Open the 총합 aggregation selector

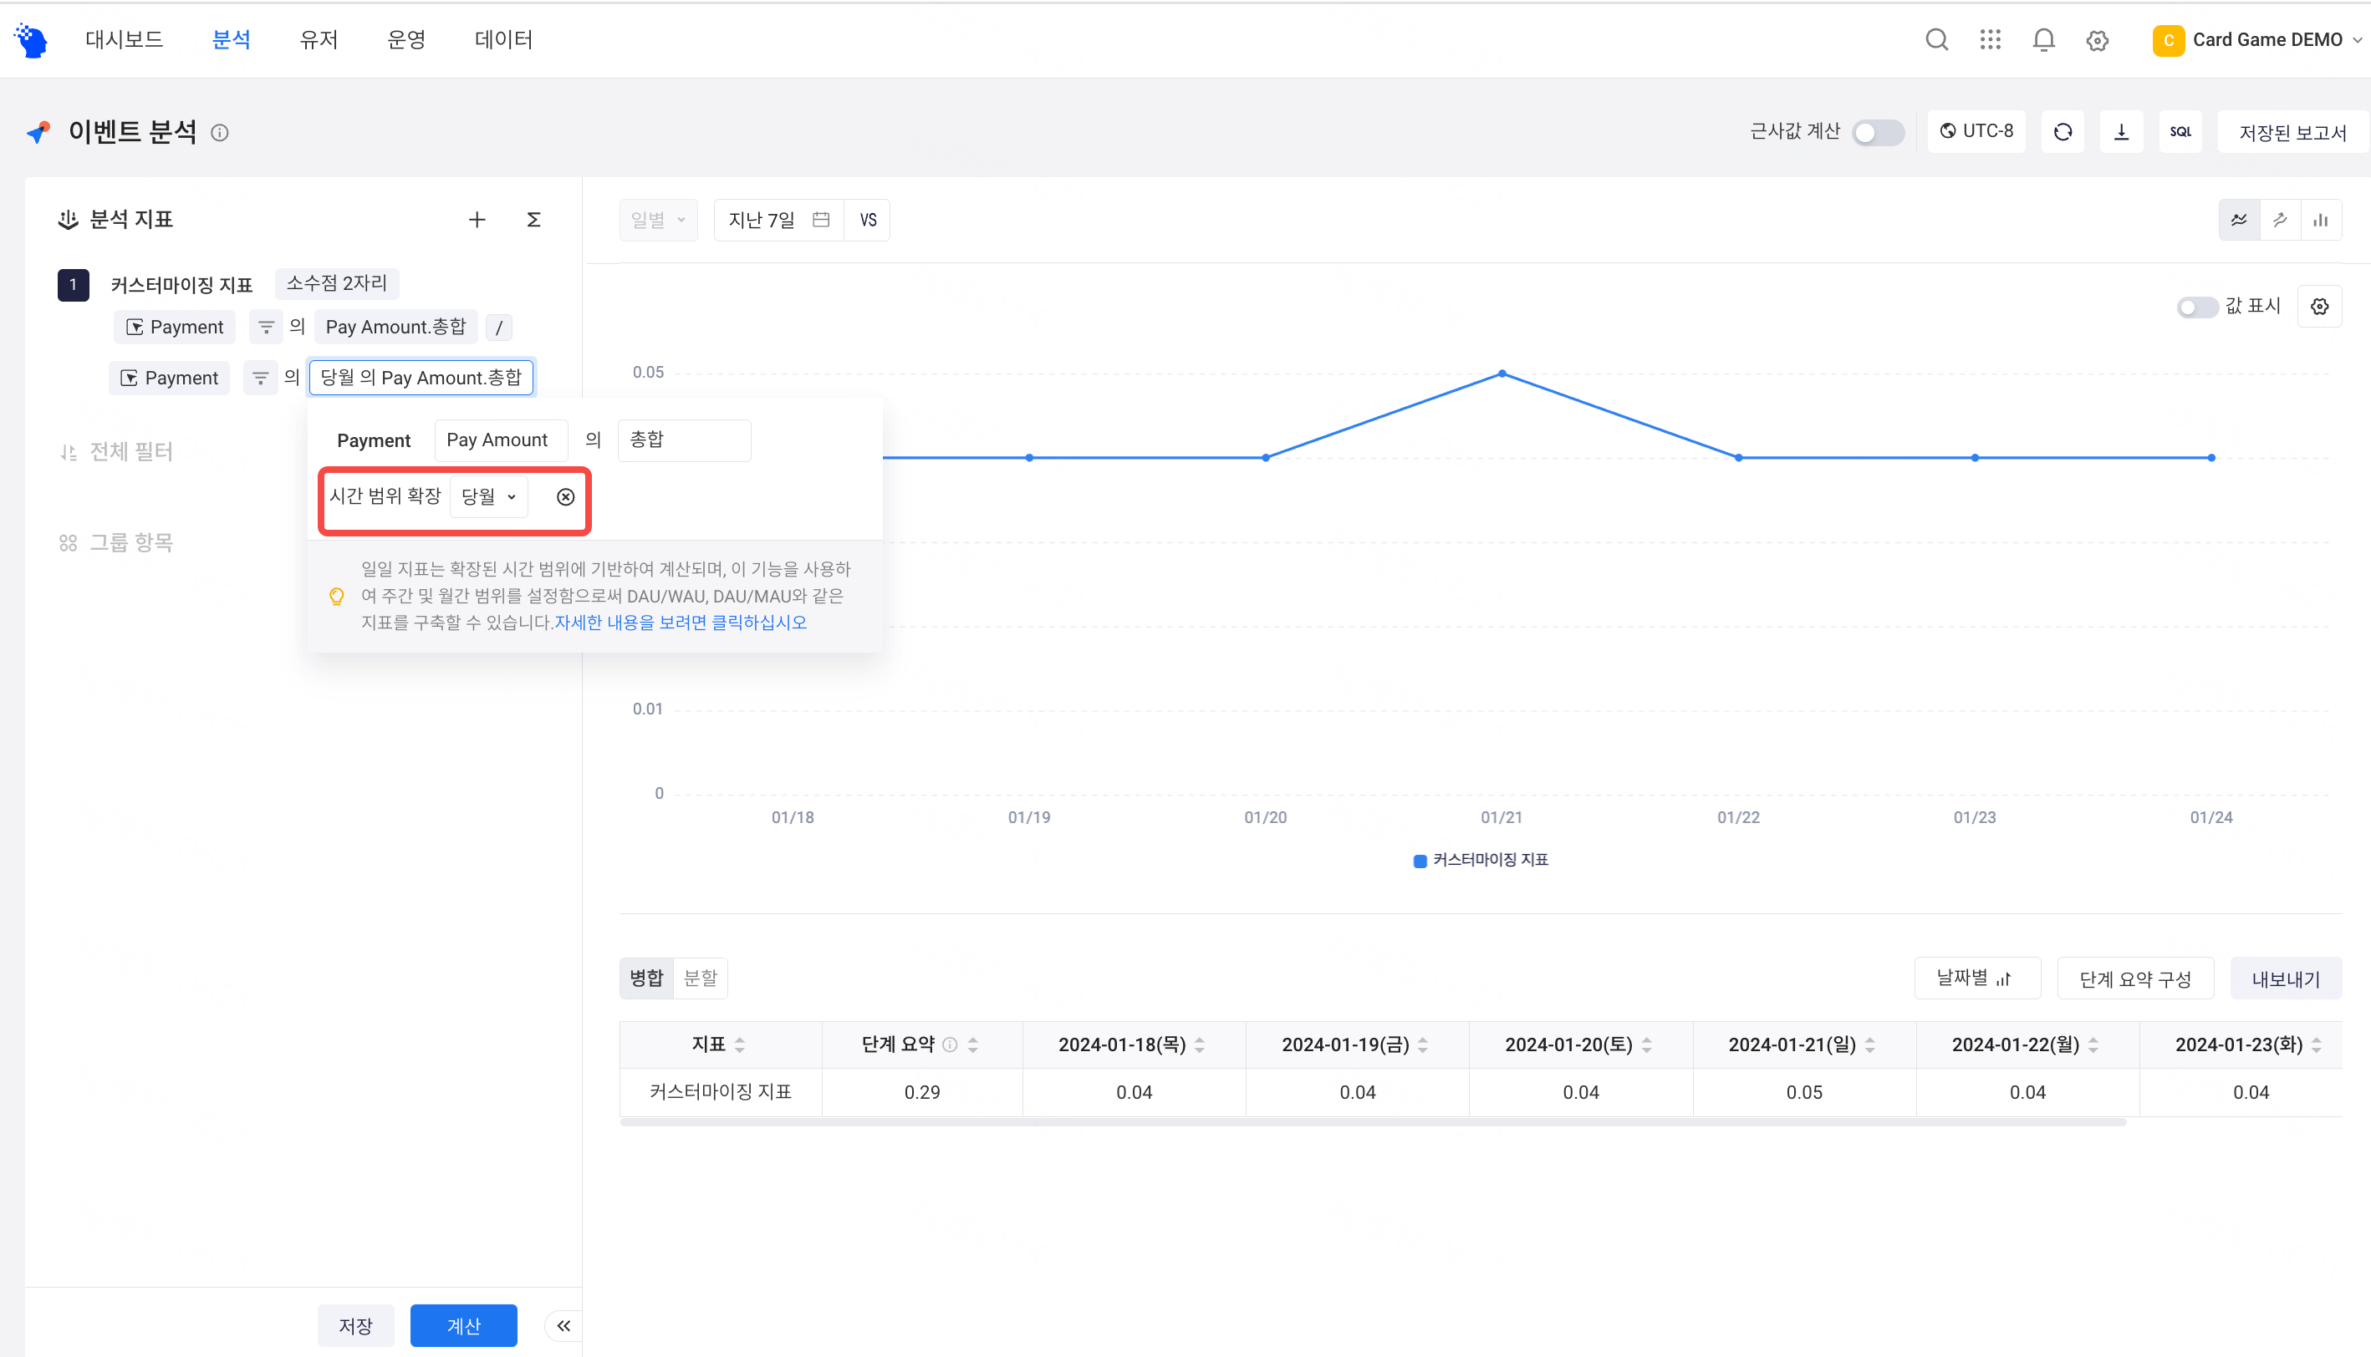tap(685, 440)
